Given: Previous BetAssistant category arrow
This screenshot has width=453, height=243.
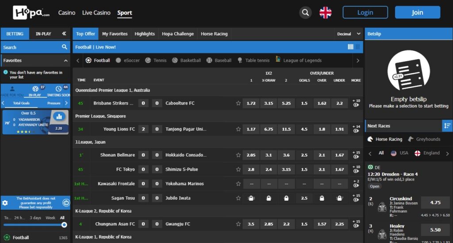Looking at the screenshot, I should pyautogui.click(x=3, y=103).
